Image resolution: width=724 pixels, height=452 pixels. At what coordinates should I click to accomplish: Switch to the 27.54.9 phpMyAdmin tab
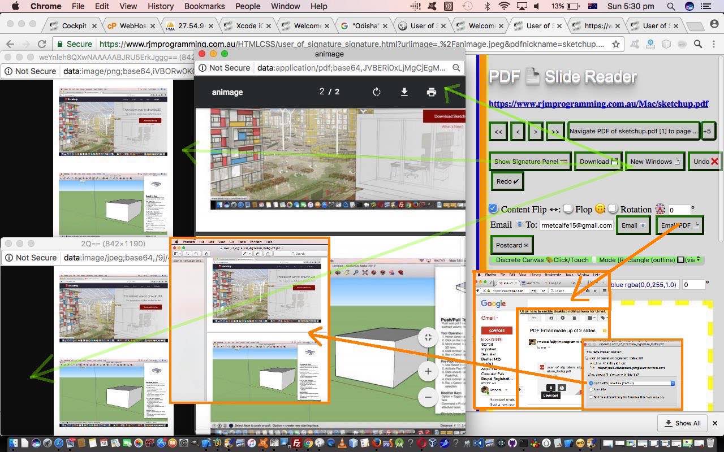pyautogui.click(x=190, y=26)
